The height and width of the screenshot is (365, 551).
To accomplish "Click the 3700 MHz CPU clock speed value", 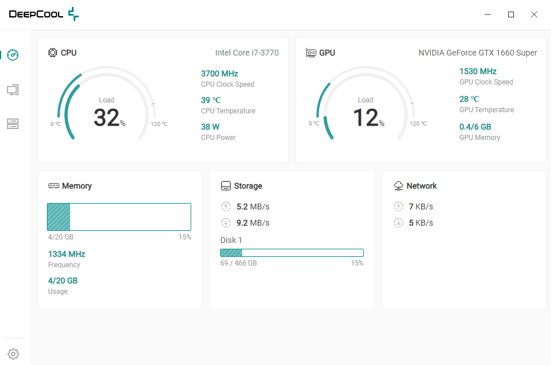I will (220, 73).
